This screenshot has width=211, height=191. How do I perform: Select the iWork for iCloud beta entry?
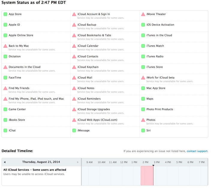coord(160,77)
